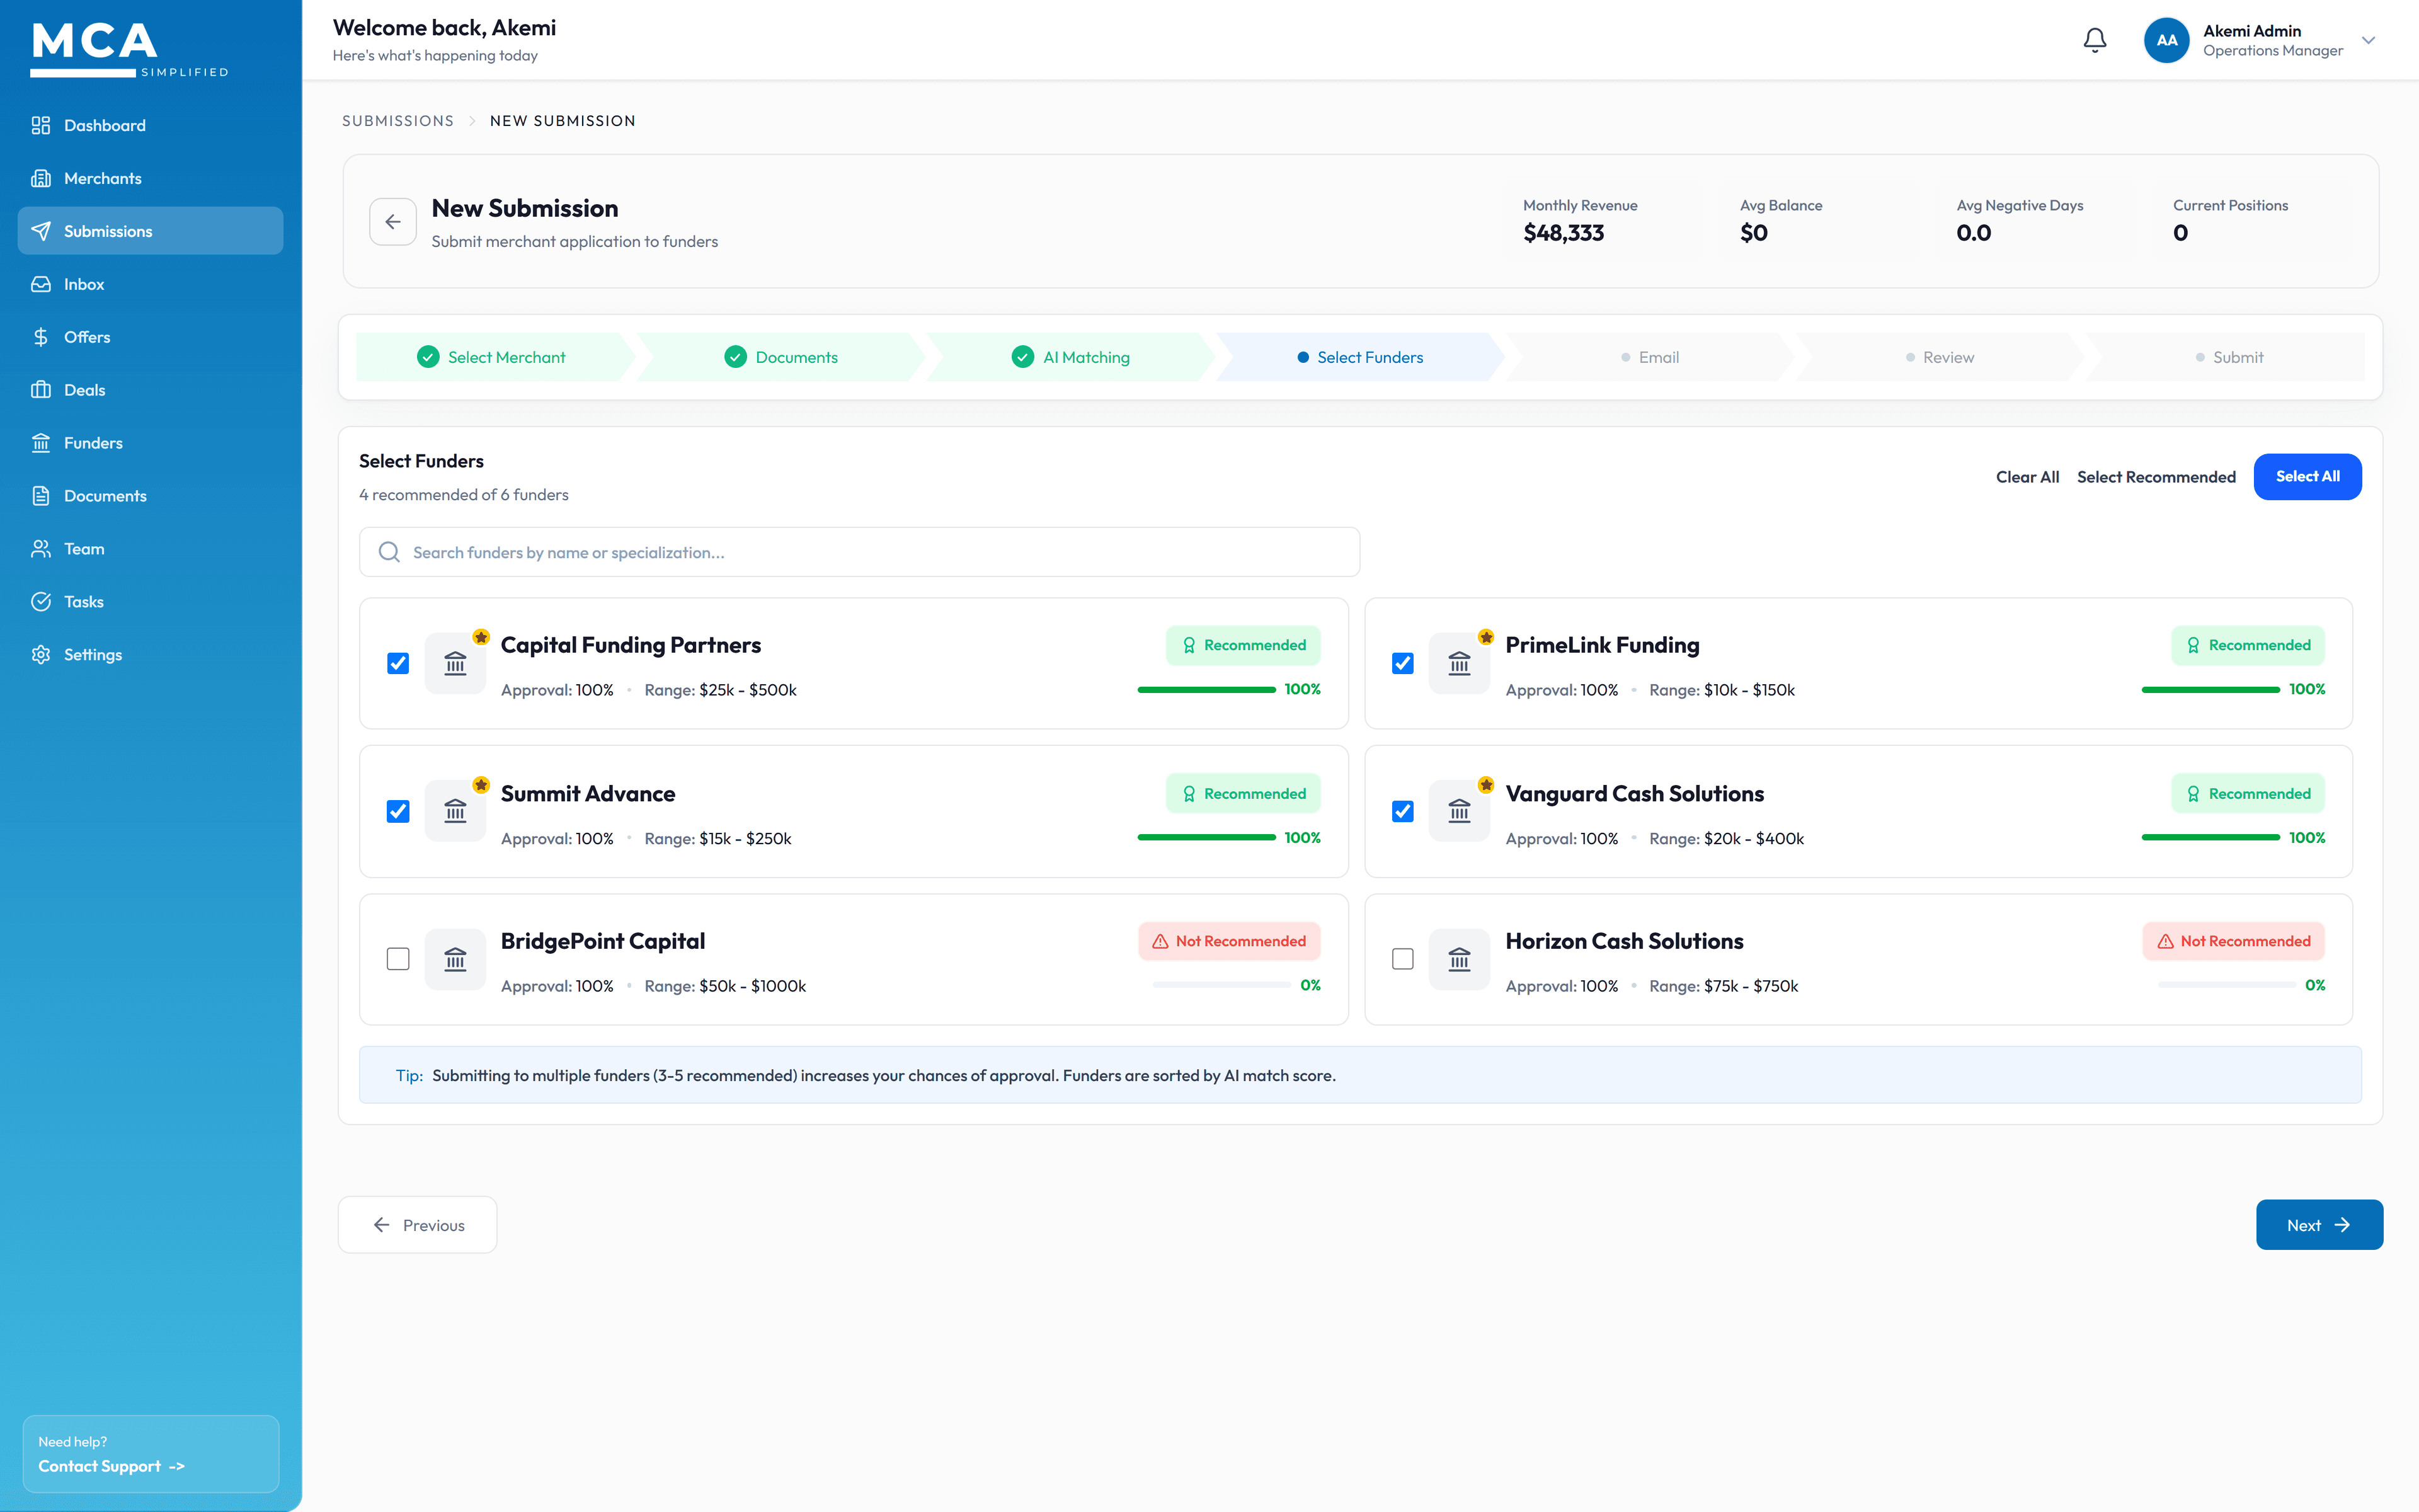Click the back arrow beside New Submission
Image resolution: width=2419 pixels, height=1512 pixels.
point(393,222)
